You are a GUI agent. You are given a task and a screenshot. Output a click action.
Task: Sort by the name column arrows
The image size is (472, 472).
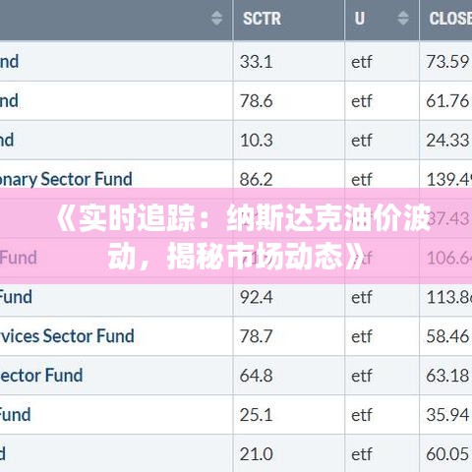pos(216,18)
